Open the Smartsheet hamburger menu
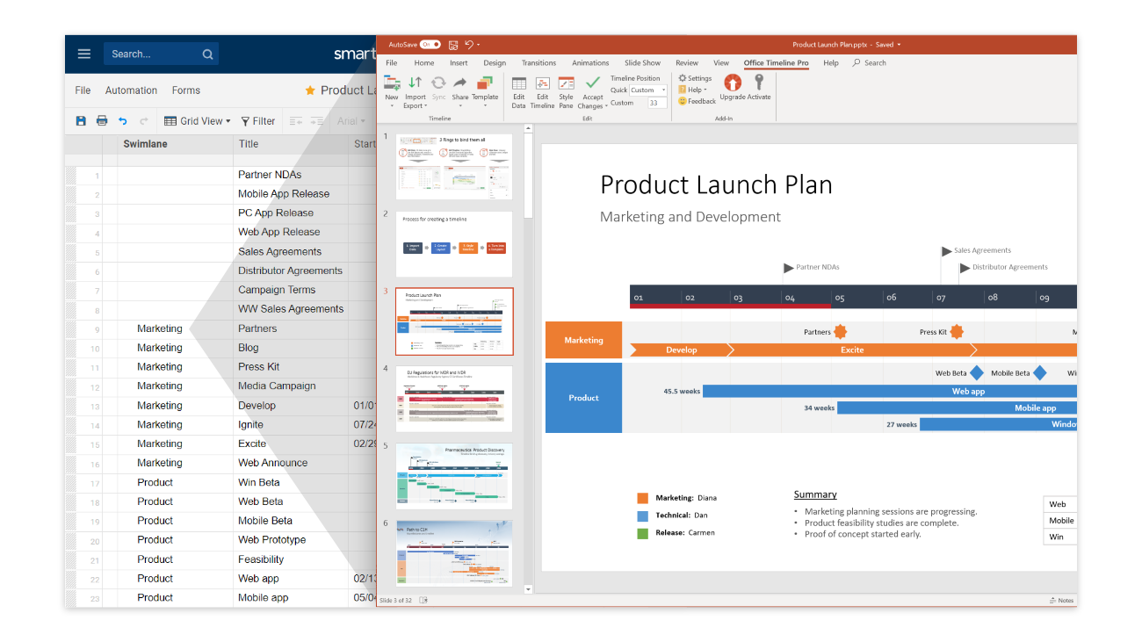Screen dimensions: 1142x642 point(84,54)
